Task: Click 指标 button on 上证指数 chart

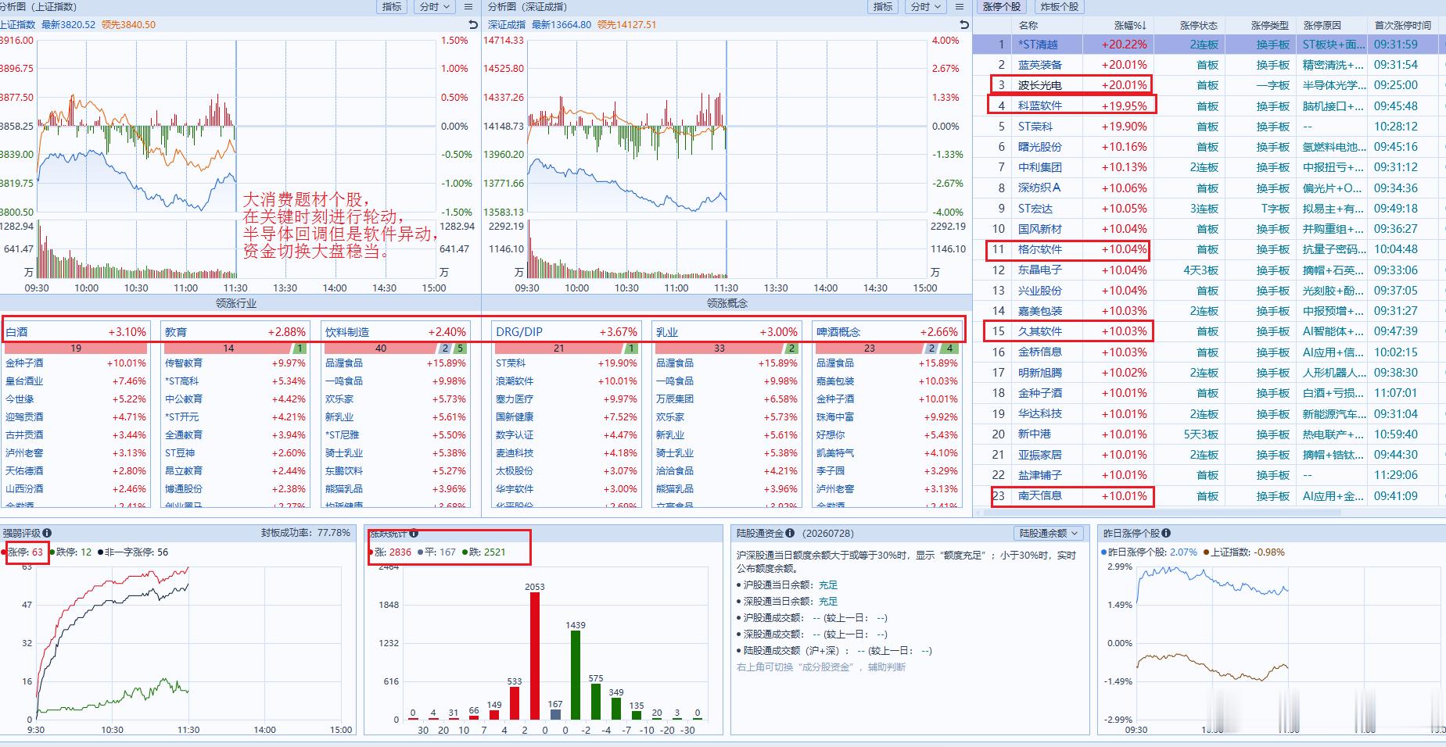Action: point(392,6)
